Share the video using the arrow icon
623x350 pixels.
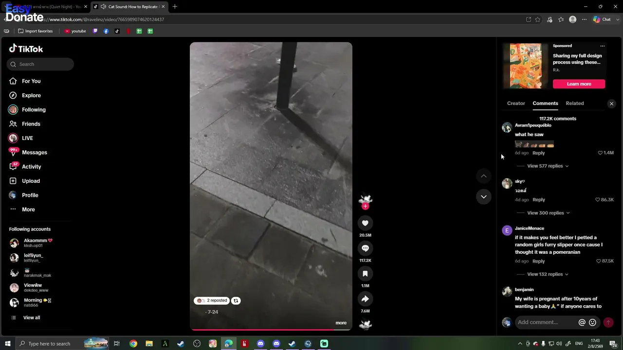click(365, 299)
